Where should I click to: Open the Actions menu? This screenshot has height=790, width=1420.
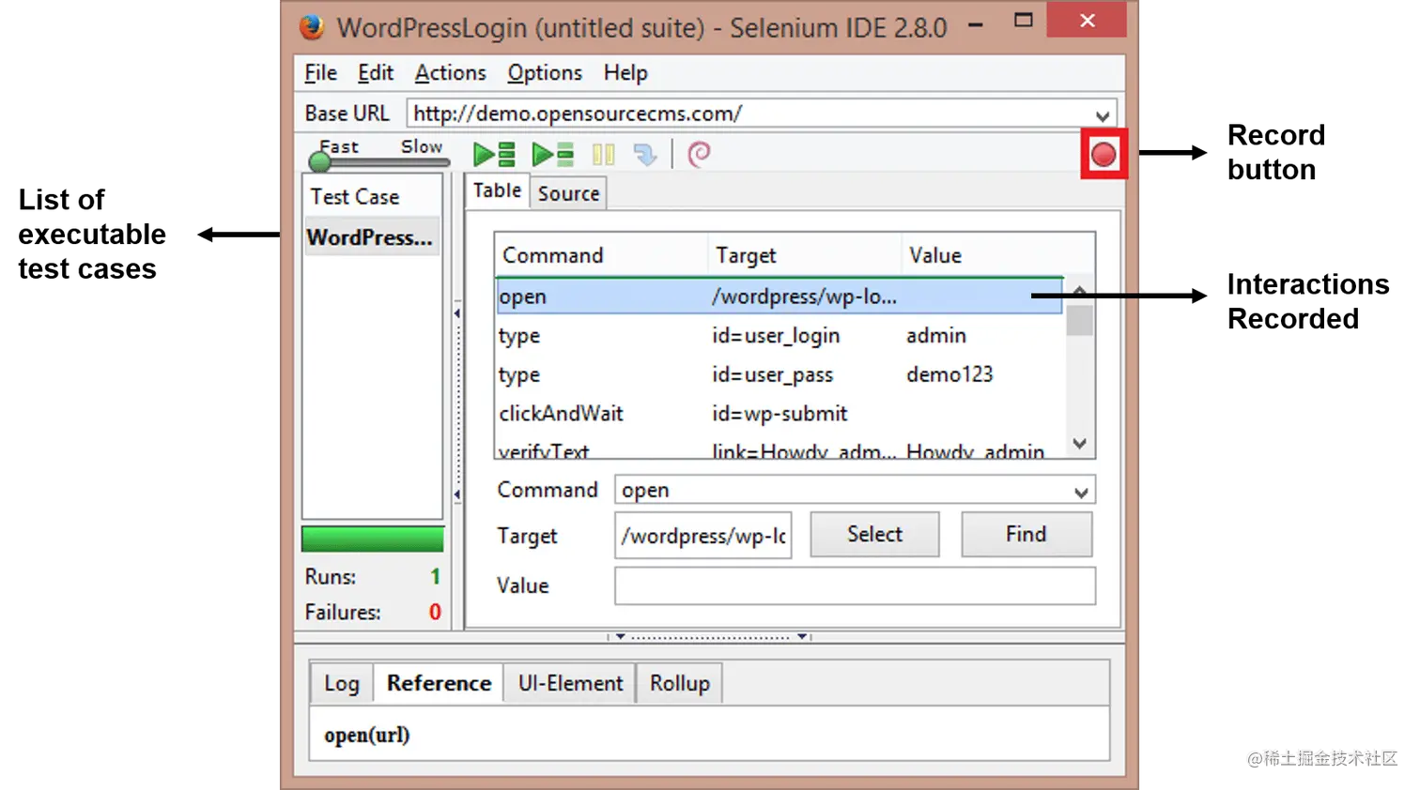coord(450,72)
